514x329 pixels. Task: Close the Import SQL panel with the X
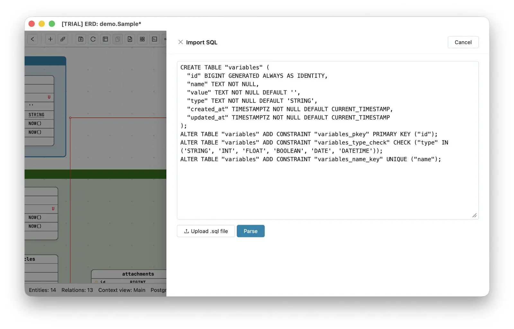point(181,42)
